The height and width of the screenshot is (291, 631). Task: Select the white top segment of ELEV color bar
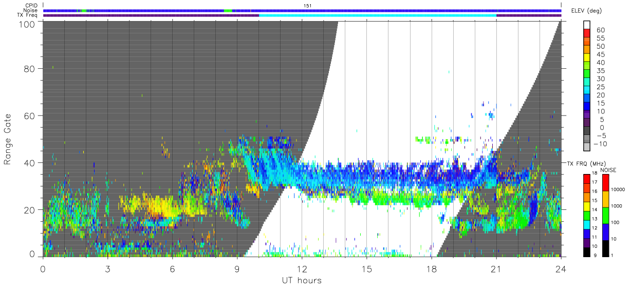[587, 25]
